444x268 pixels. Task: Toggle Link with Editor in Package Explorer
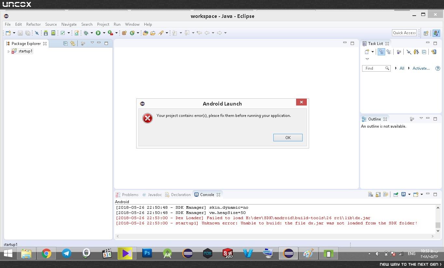coord(73,43)
